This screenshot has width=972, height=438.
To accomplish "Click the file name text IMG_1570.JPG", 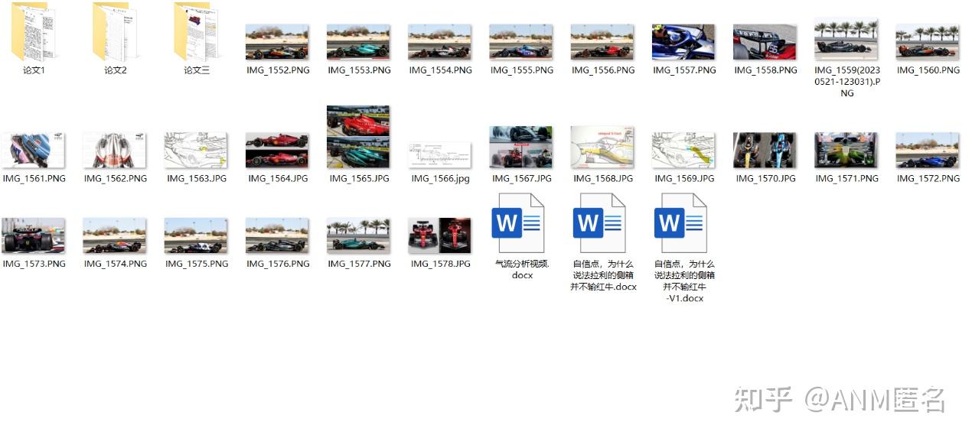I will [766, 179].
